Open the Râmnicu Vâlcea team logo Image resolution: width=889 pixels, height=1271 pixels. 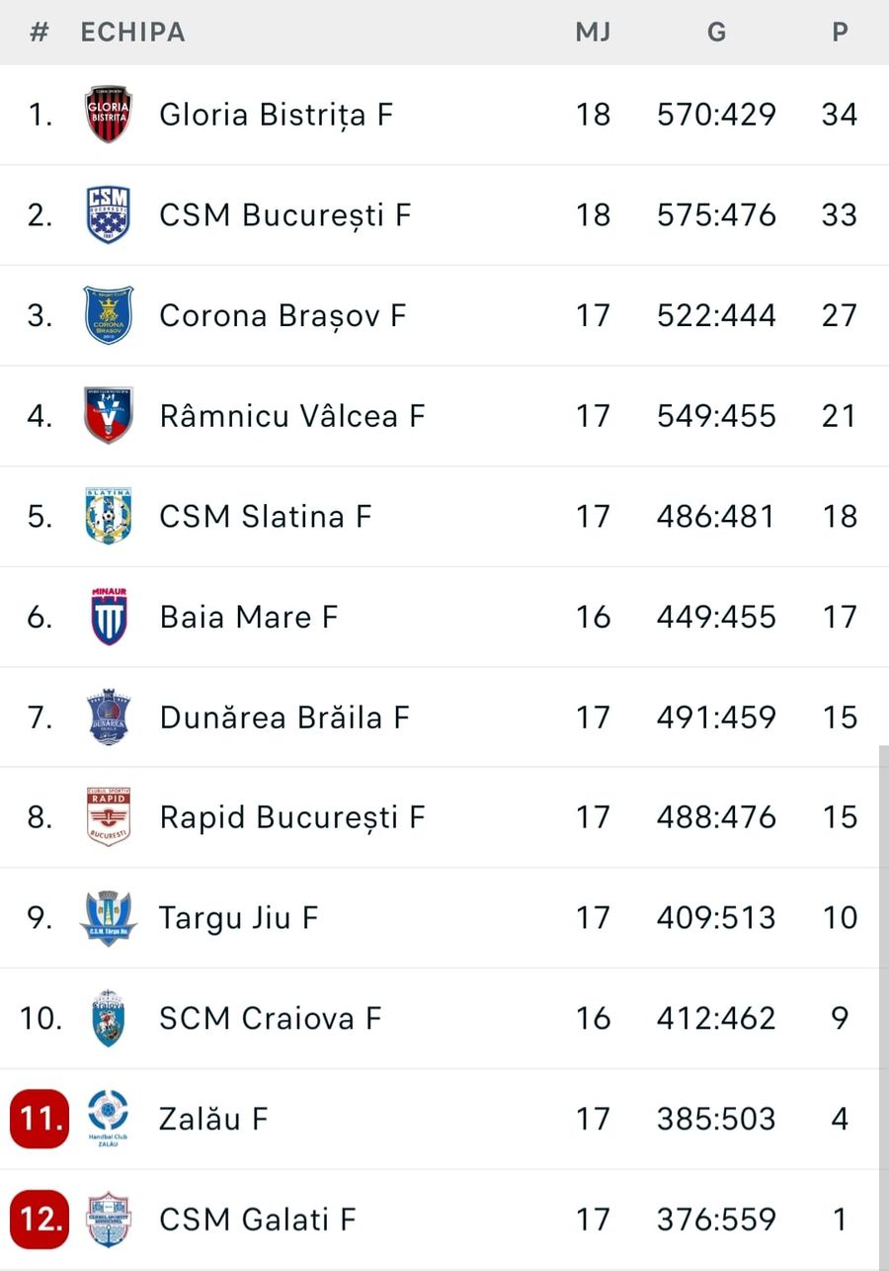point(109,415)
